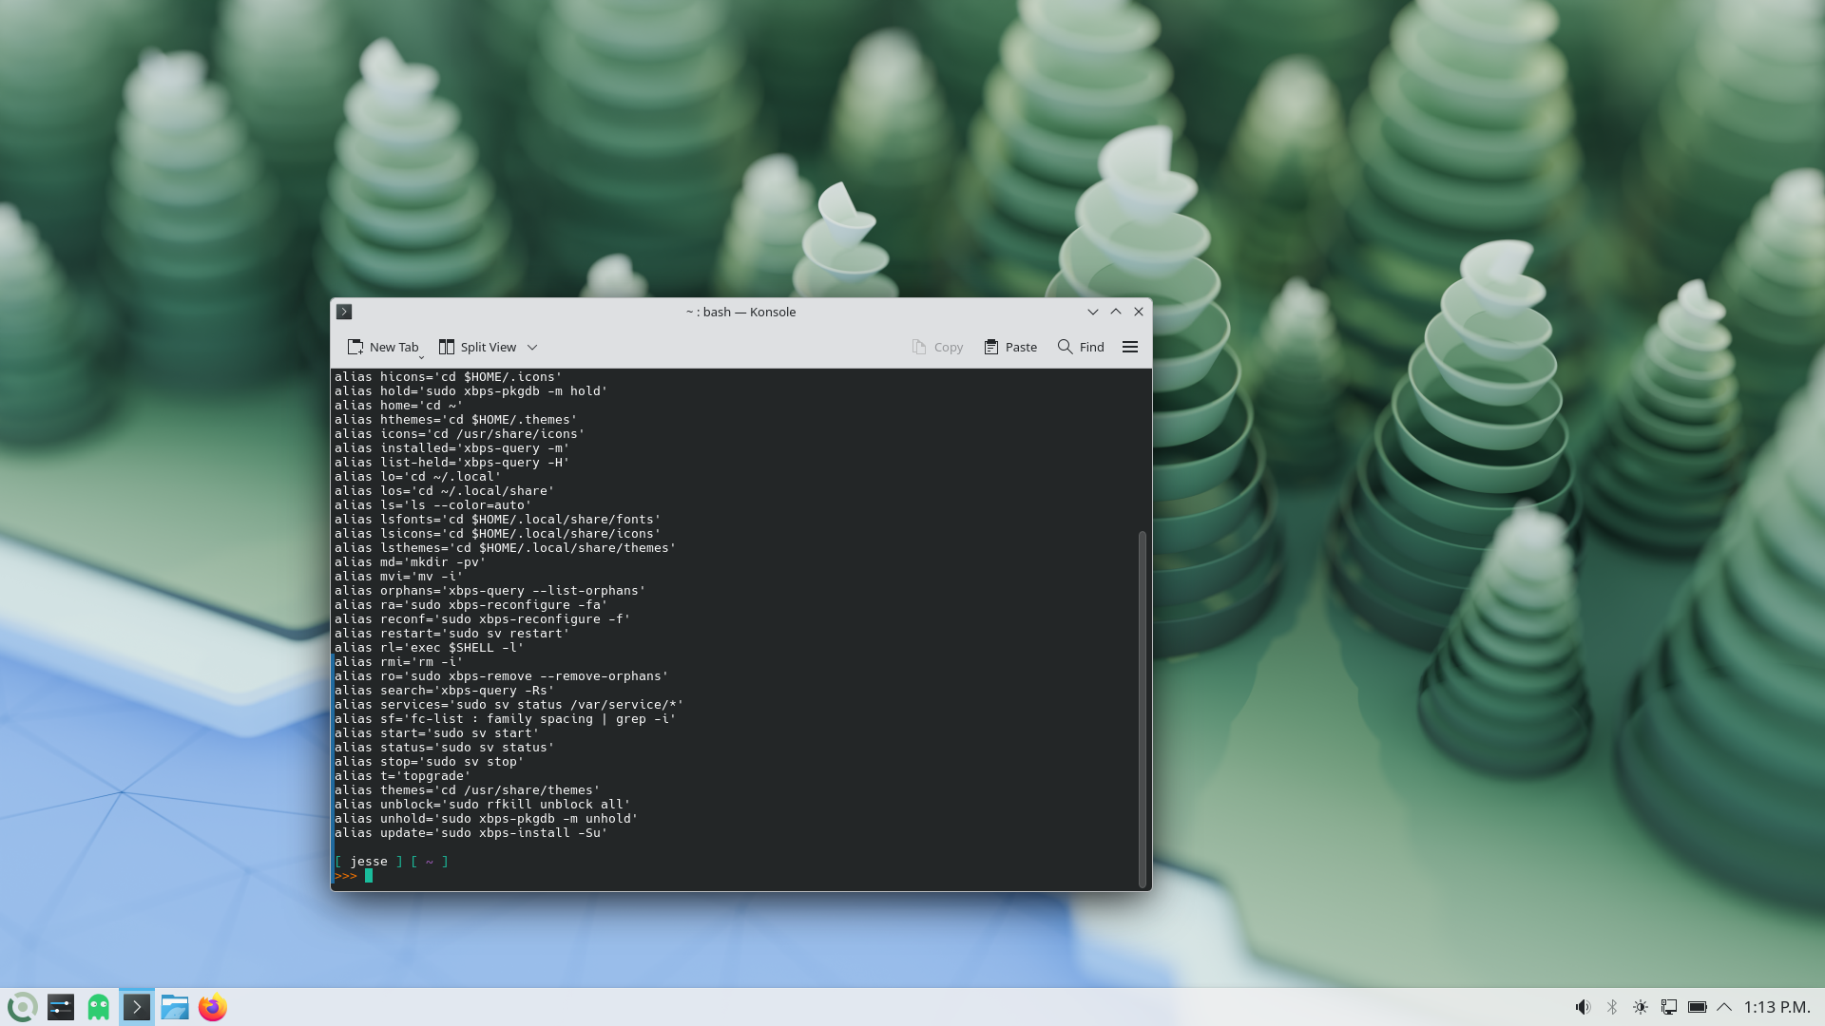Expand the Split View dropdown chevron
Viewport: 1825px width, 1026px height.
point(532,348)
